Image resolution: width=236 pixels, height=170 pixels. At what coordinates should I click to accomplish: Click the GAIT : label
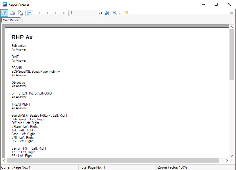[x=16, y=57]
